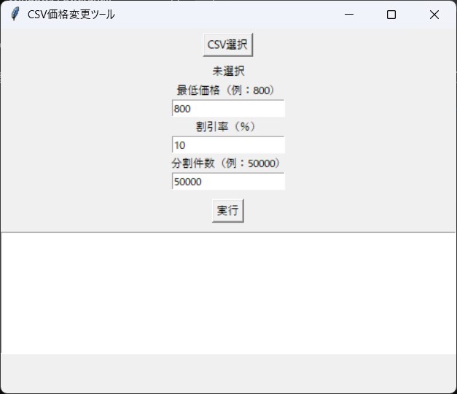Minimize the CSV価格変更ツール window
Viewport: 457px width, 394px height.
click(x=349, y=15)
